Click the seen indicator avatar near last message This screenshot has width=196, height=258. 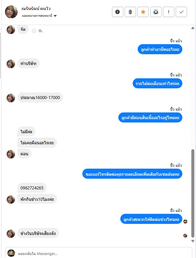185,236
